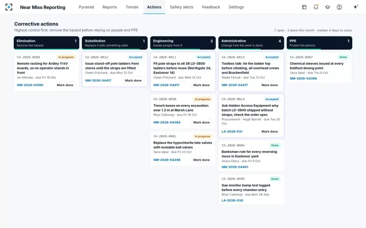Viewport: 366px width, 228px height.
Task: Open the AI sparkle assistant
Action: (x=356, y=7)
